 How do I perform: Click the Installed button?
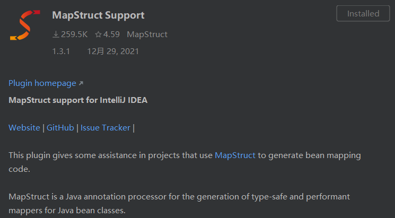363,13
